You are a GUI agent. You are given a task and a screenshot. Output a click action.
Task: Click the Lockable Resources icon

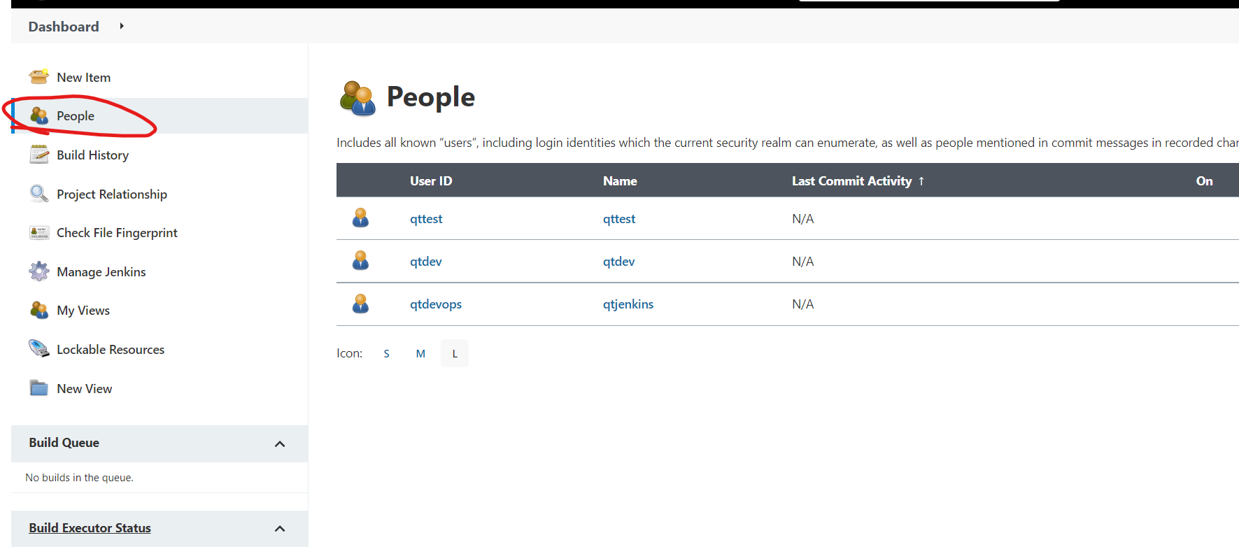(x=39, y=348)
